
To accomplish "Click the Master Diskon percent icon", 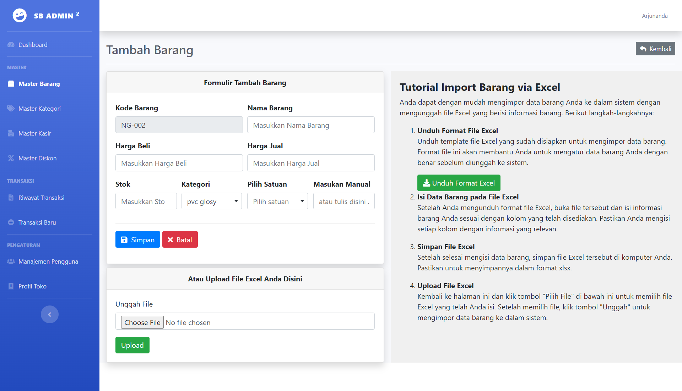I will pos(11,158).
